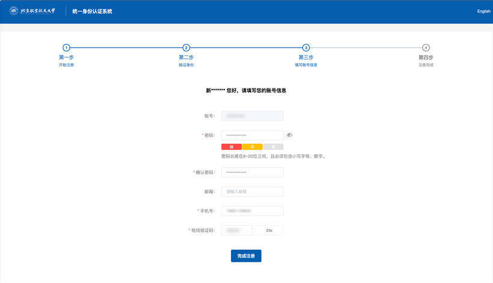Click the Beihang University logo emblem
493x283 pixels.
[14, 11]
